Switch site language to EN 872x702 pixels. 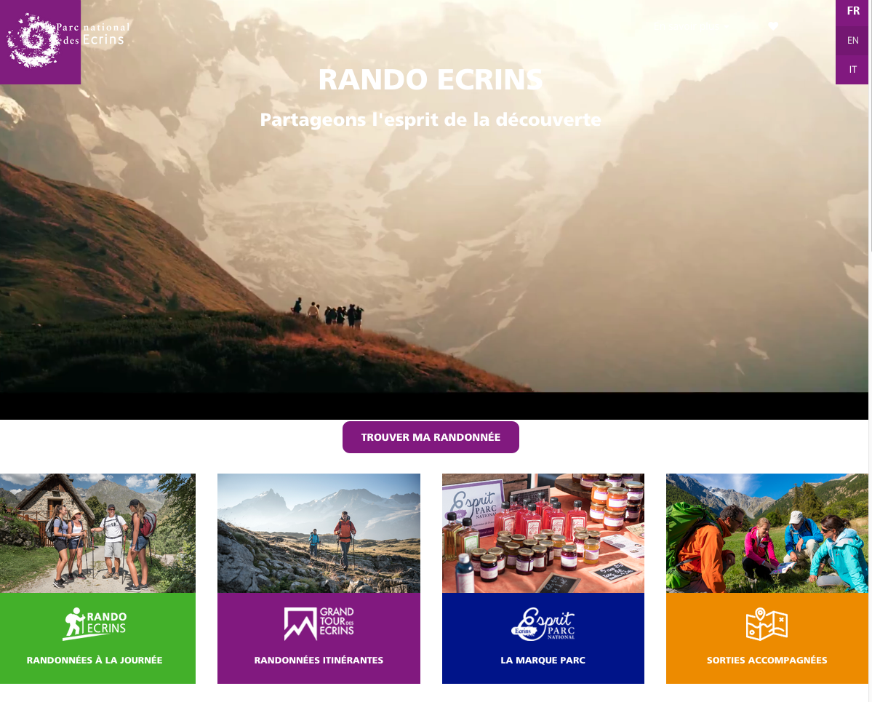(852, 41)
